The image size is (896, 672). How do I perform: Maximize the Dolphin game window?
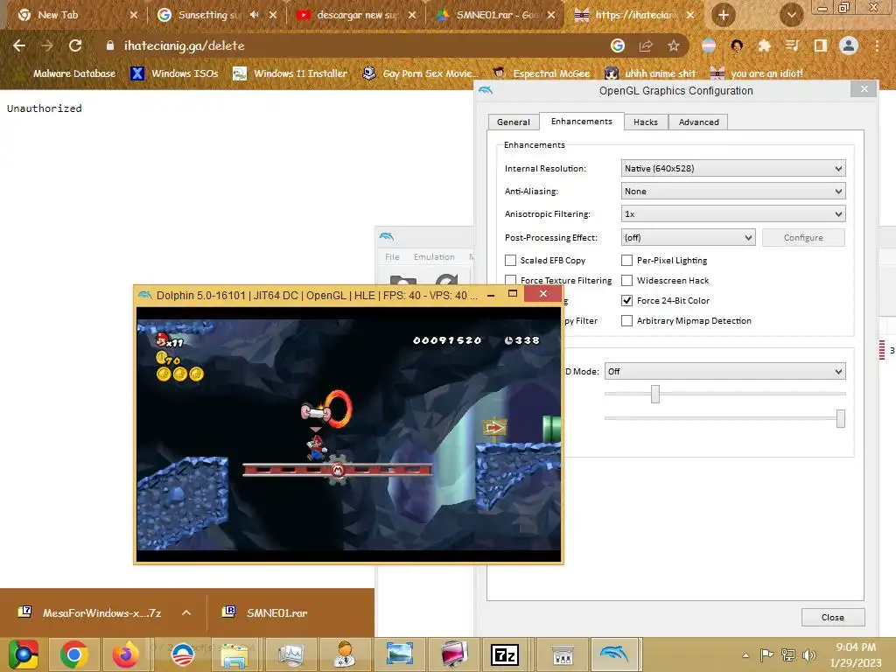pyautogui.click(x=513, y=294)
